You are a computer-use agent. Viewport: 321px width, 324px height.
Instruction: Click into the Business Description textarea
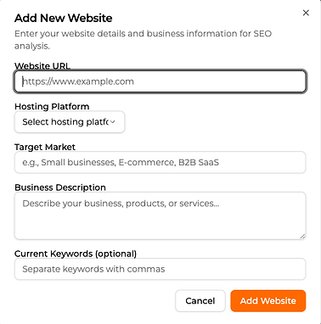pos(160,215)
